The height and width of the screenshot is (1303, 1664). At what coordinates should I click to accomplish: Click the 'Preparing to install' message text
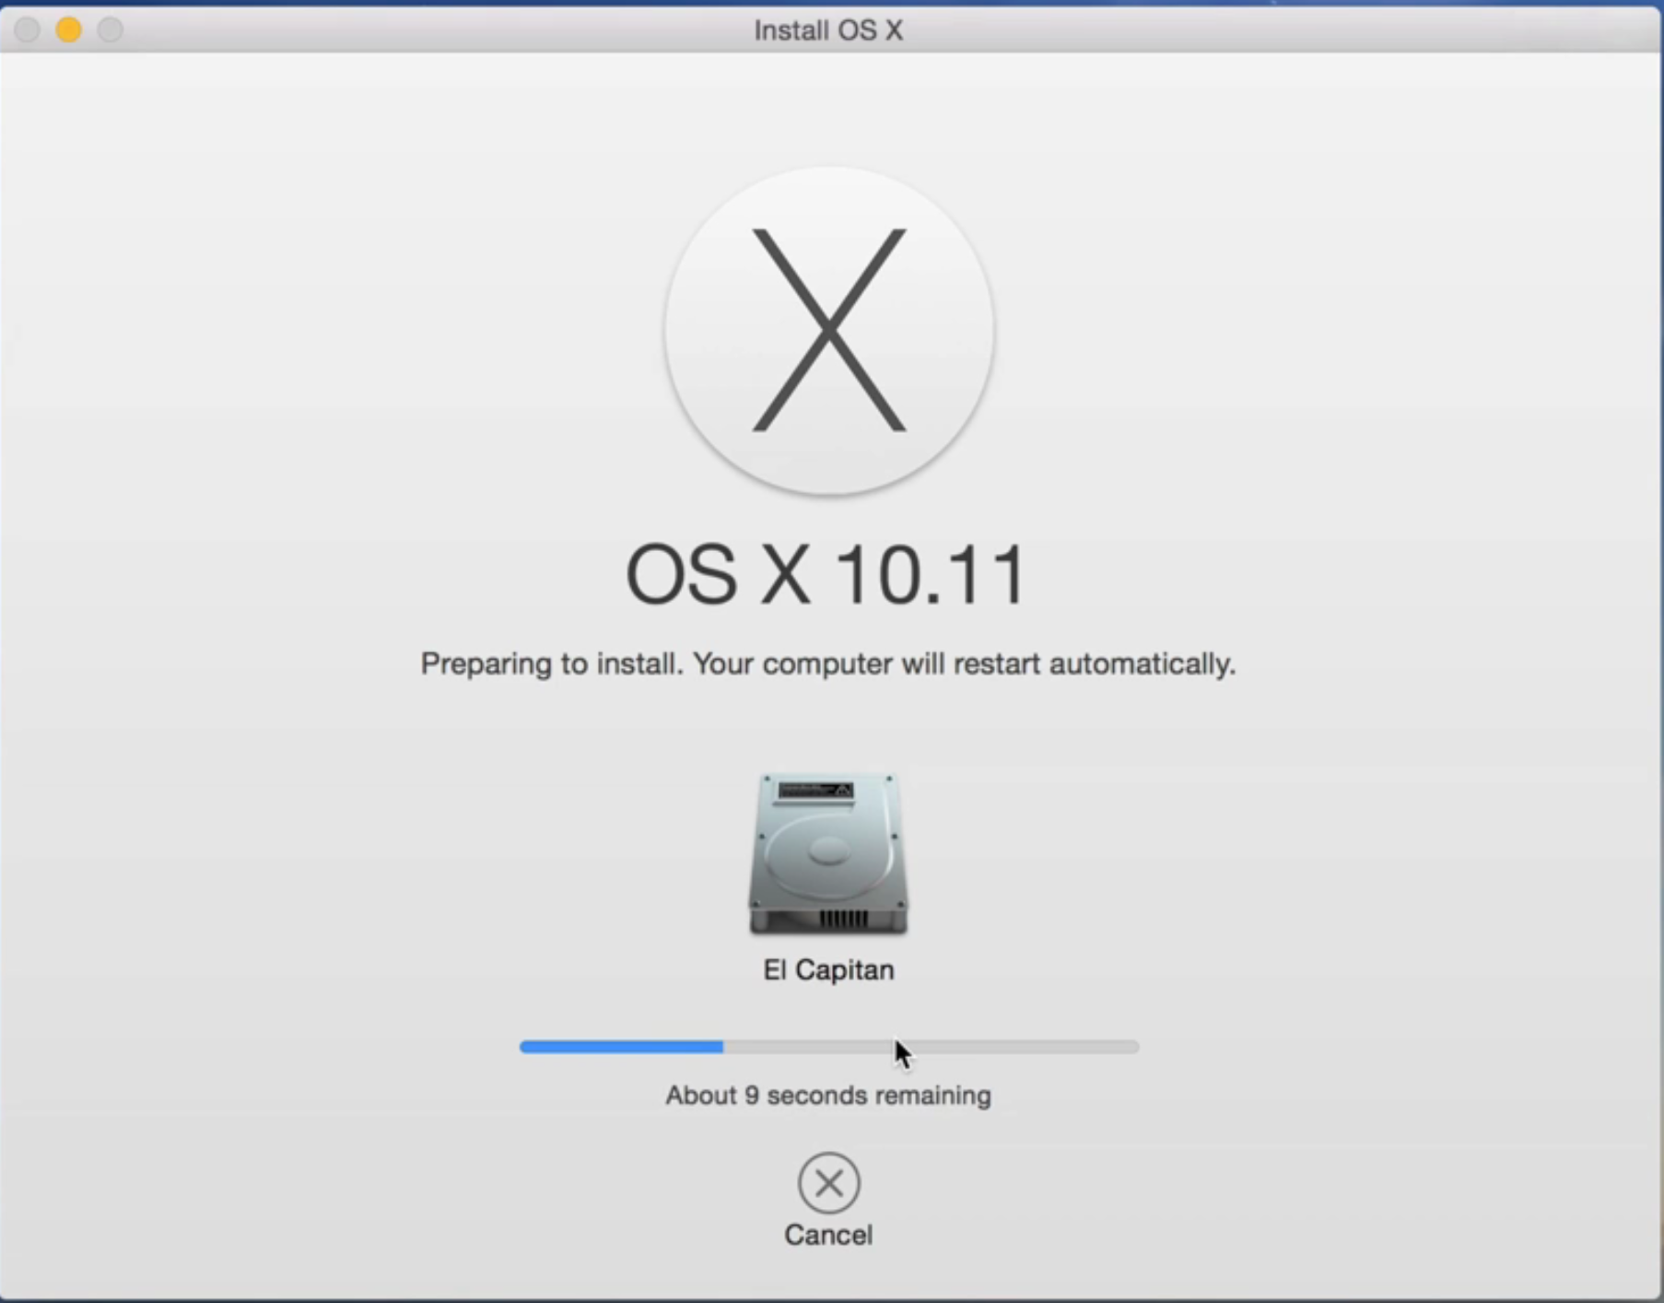tap(828, 663)
